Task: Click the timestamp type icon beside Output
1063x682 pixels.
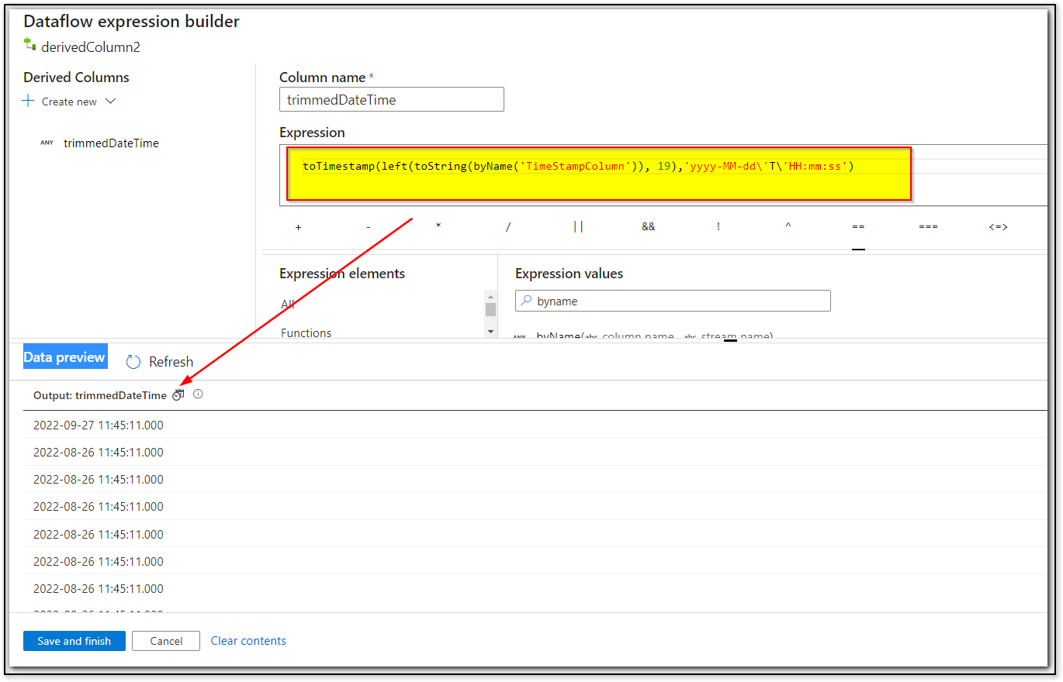Action: [x=178, y=394]
